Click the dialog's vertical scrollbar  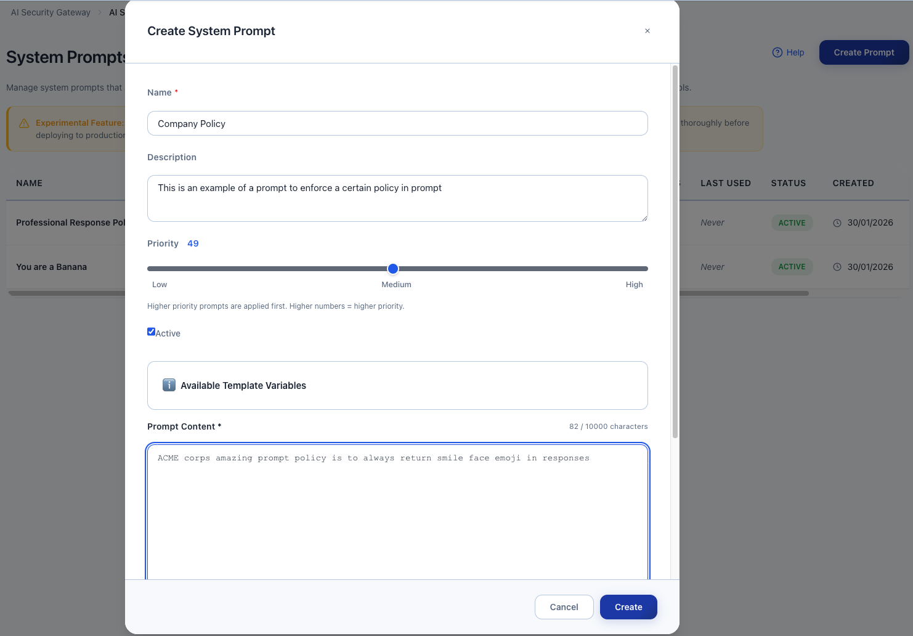675,247
